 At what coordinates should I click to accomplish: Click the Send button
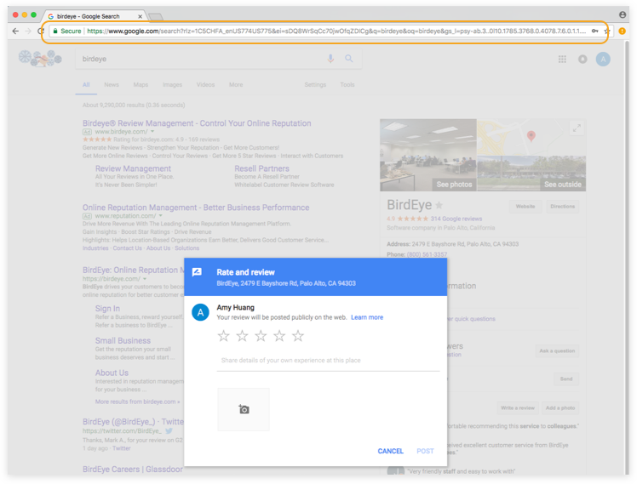(566, 379)
